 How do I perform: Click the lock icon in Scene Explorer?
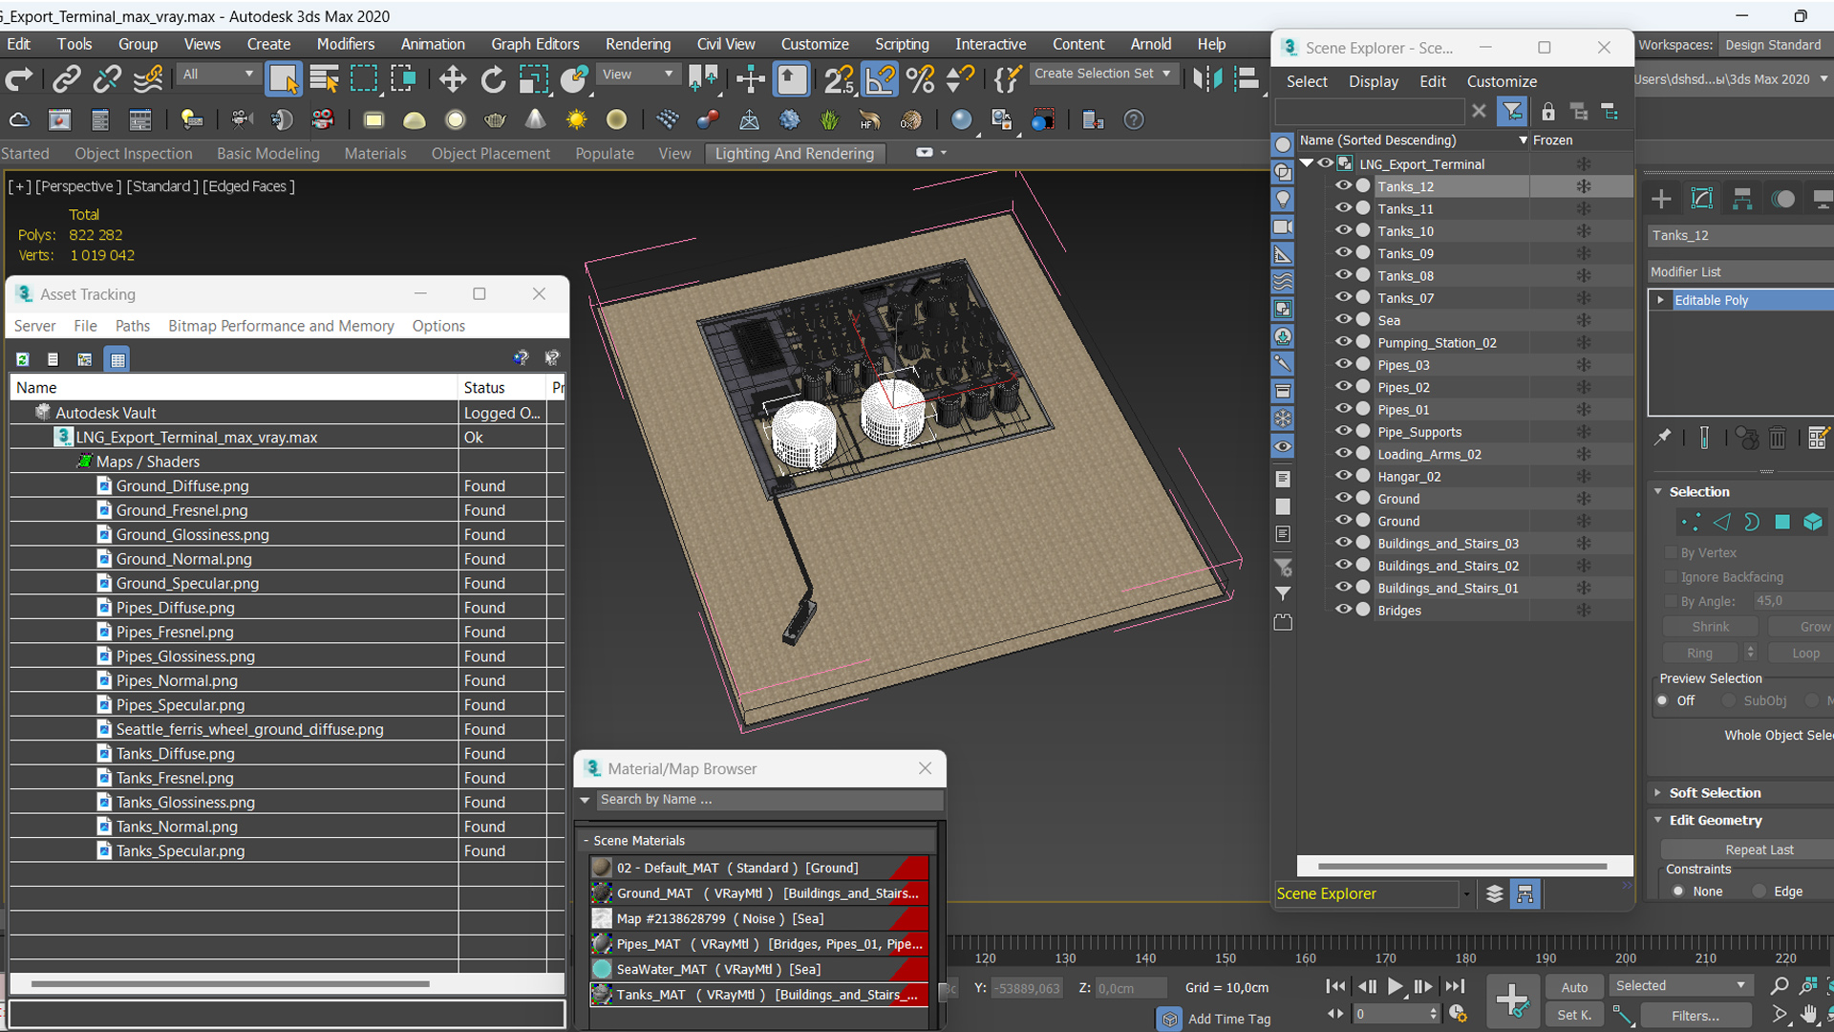(x=1548, y=112)
